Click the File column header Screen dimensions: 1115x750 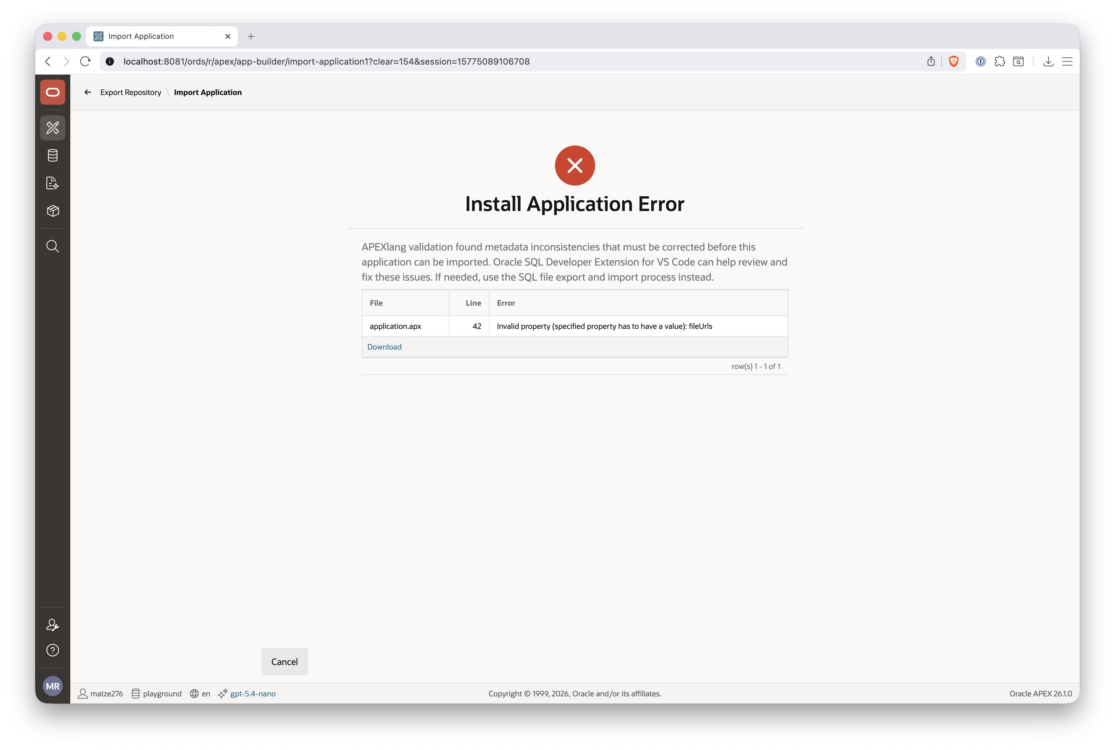pos(405,303)
